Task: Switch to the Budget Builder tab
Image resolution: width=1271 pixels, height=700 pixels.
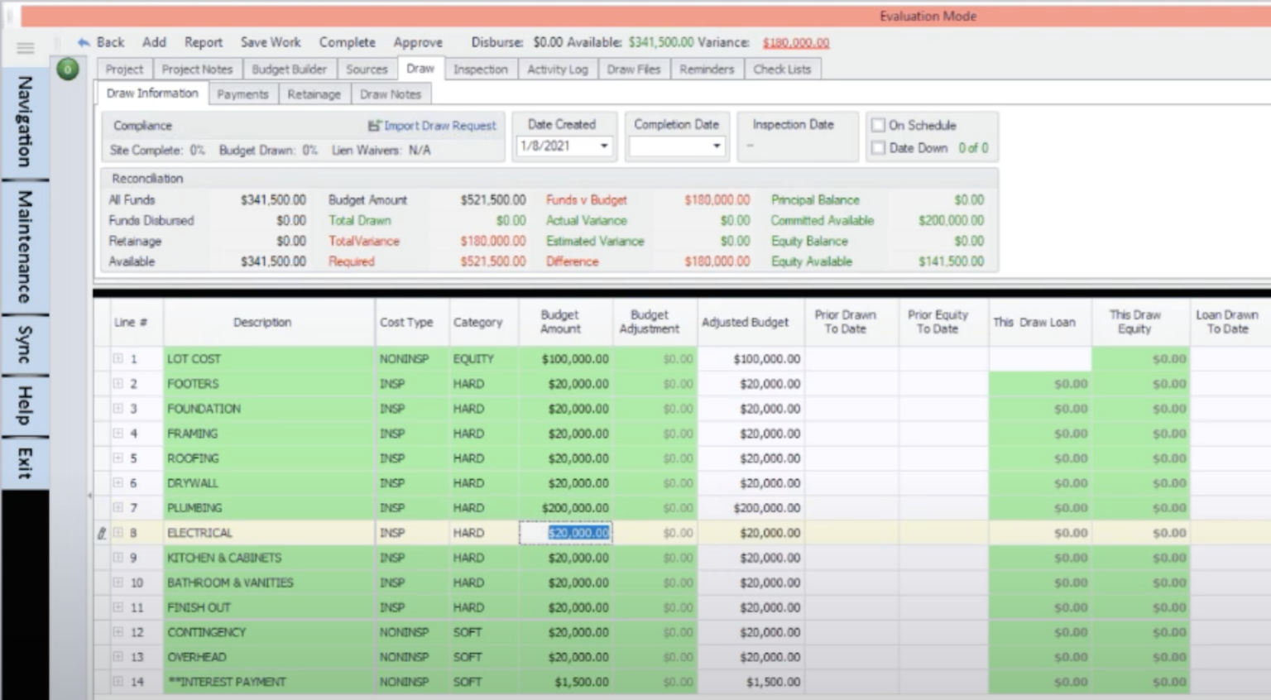Action: point(289,70)
